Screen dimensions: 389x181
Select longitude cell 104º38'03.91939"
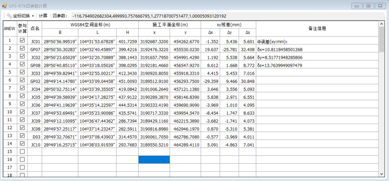point(97,145)
